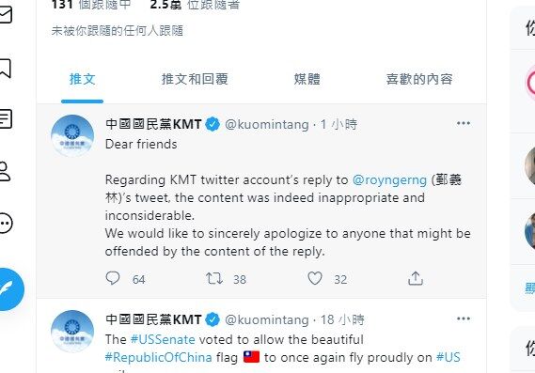Share the apology tweet
Screen dimensions: 535x373
coord(416,278)
